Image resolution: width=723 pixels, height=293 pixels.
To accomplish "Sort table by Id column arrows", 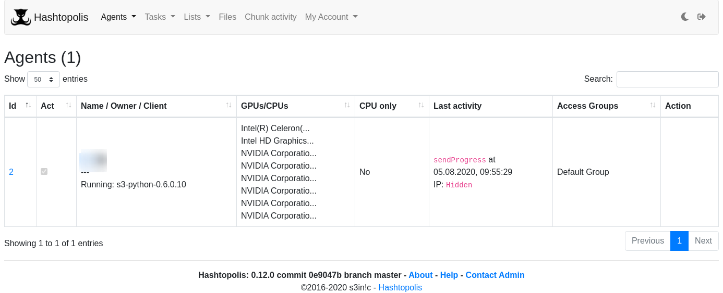I will click(x=28, y=106).
